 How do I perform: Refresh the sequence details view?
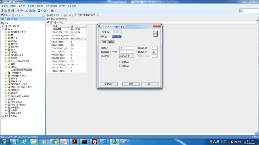pos(55,22)
